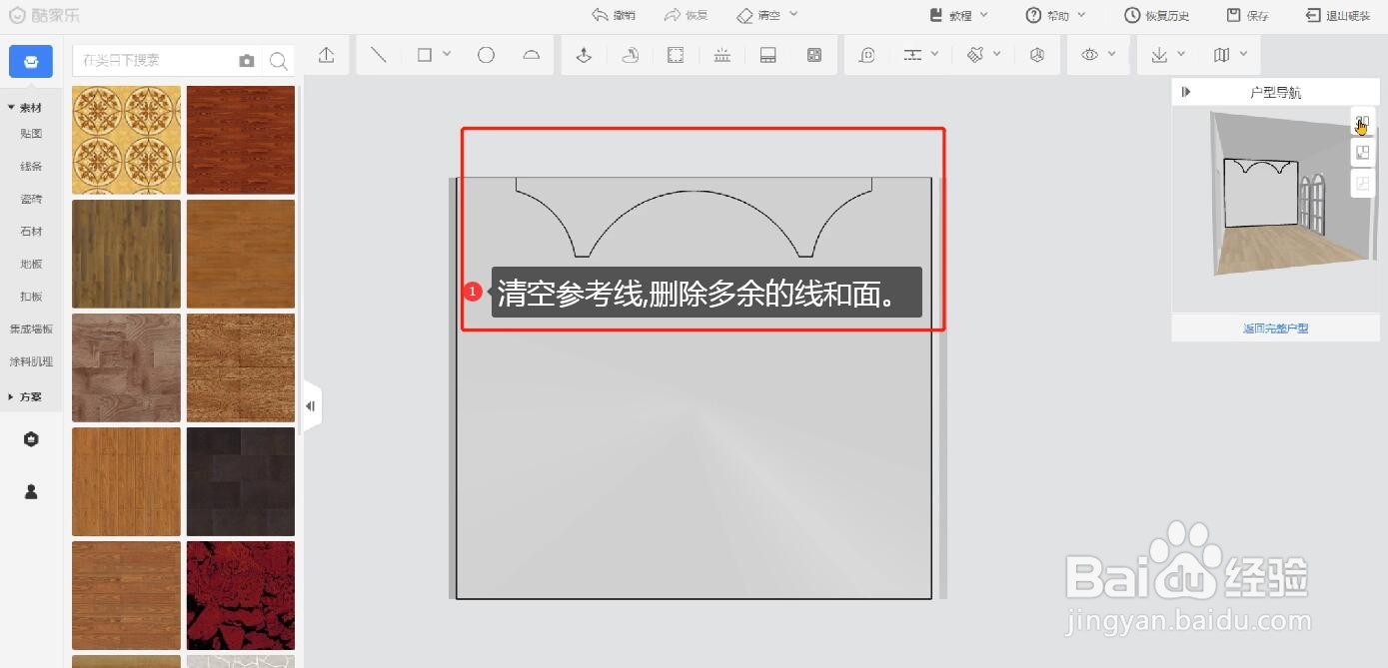The width and height of the screenshot is (1388, 668).
Task: Click the dashed-square selection frame icon
Action: (676, 55)
